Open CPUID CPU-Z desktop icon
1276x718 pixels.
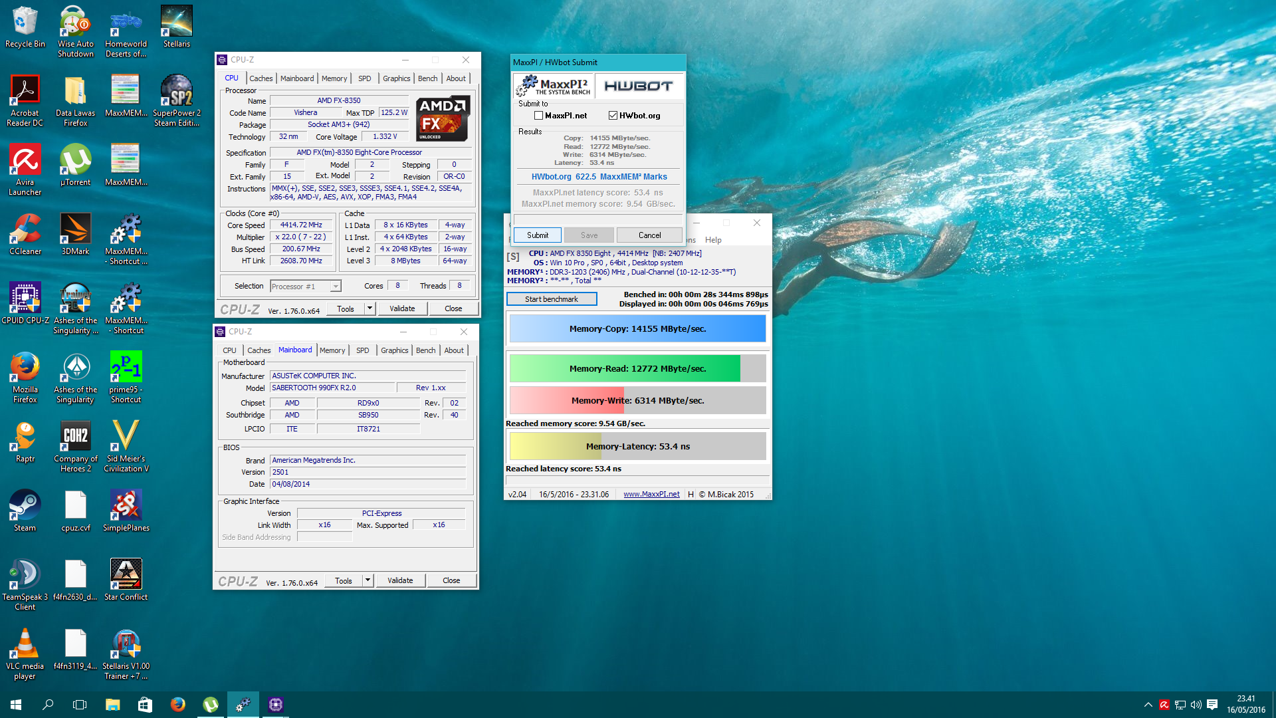click(x=25, y=303)
